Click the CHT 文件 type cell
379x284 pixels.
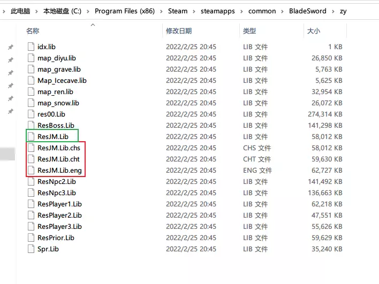[257, 159]
